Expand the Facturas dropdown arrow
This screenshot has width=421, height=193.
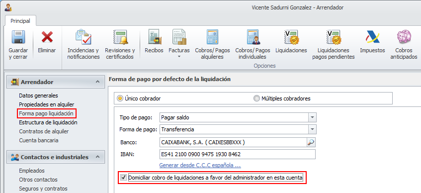click(179, 57)
